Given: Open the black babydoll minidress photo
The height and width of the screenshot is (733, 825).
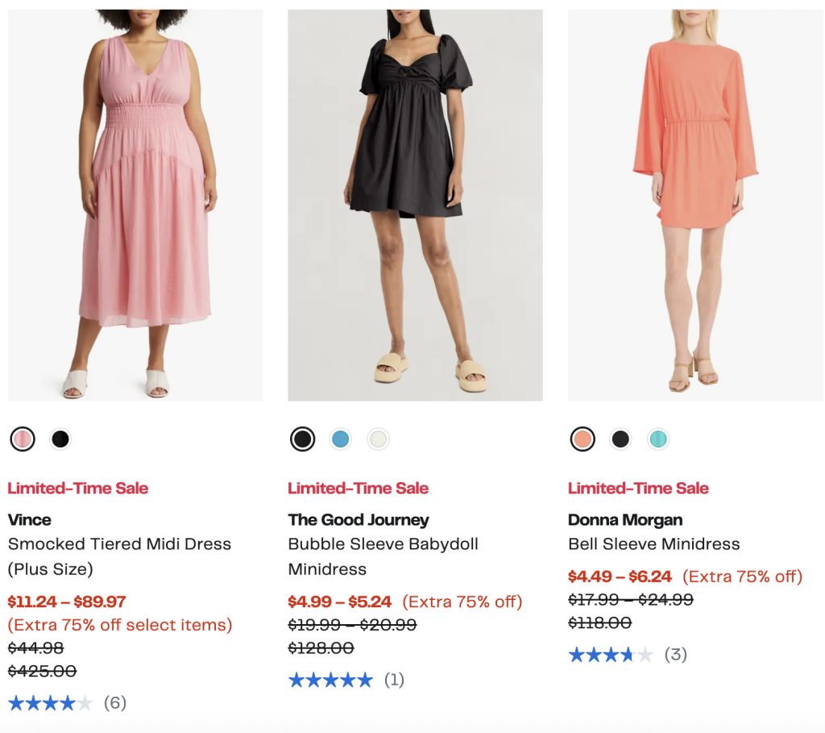Looking at the screenshot, I should point(415,205).
